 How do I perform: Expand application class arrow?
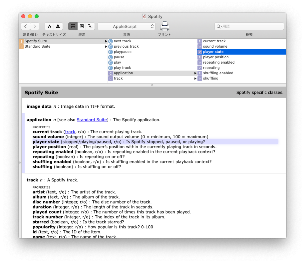click(195, 73)
